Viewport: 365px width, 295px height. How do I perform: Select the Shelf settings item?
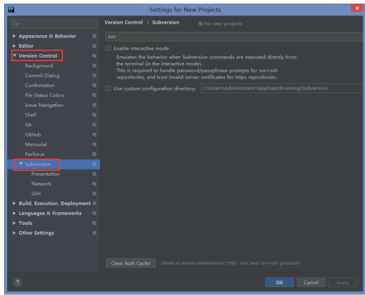pos(31,115)
